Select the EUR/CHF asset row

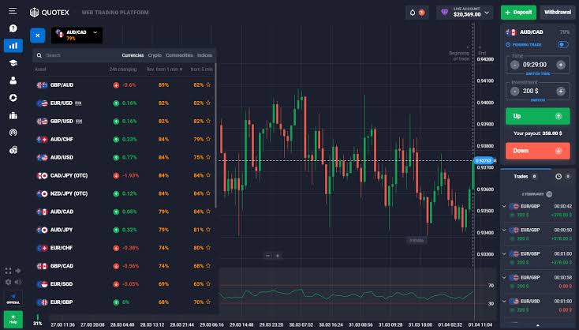[x=124, y=248]
